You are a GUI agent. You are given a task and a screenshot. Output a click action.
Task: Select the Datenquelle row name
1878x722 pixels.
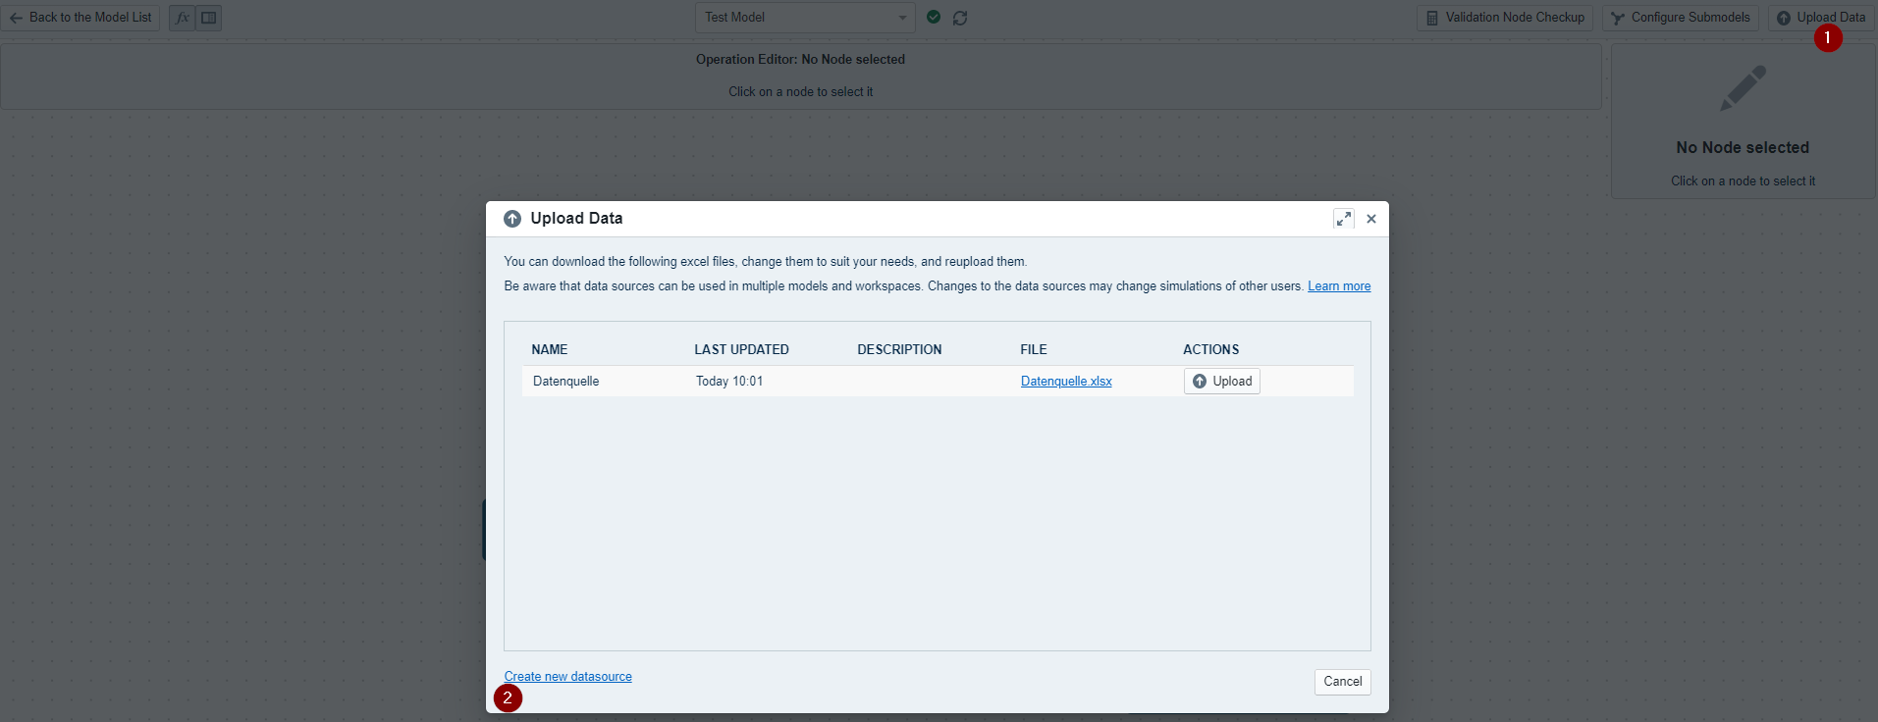[x=565, y=382]
